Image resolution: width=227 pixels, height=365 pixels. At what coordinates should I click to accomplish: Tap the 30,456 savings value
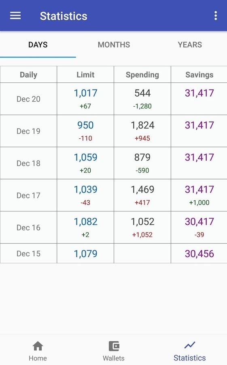click(x=199, y=254)
